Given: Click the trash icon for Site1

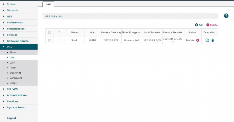Looking at the screenshot, I should coord(213,40).
